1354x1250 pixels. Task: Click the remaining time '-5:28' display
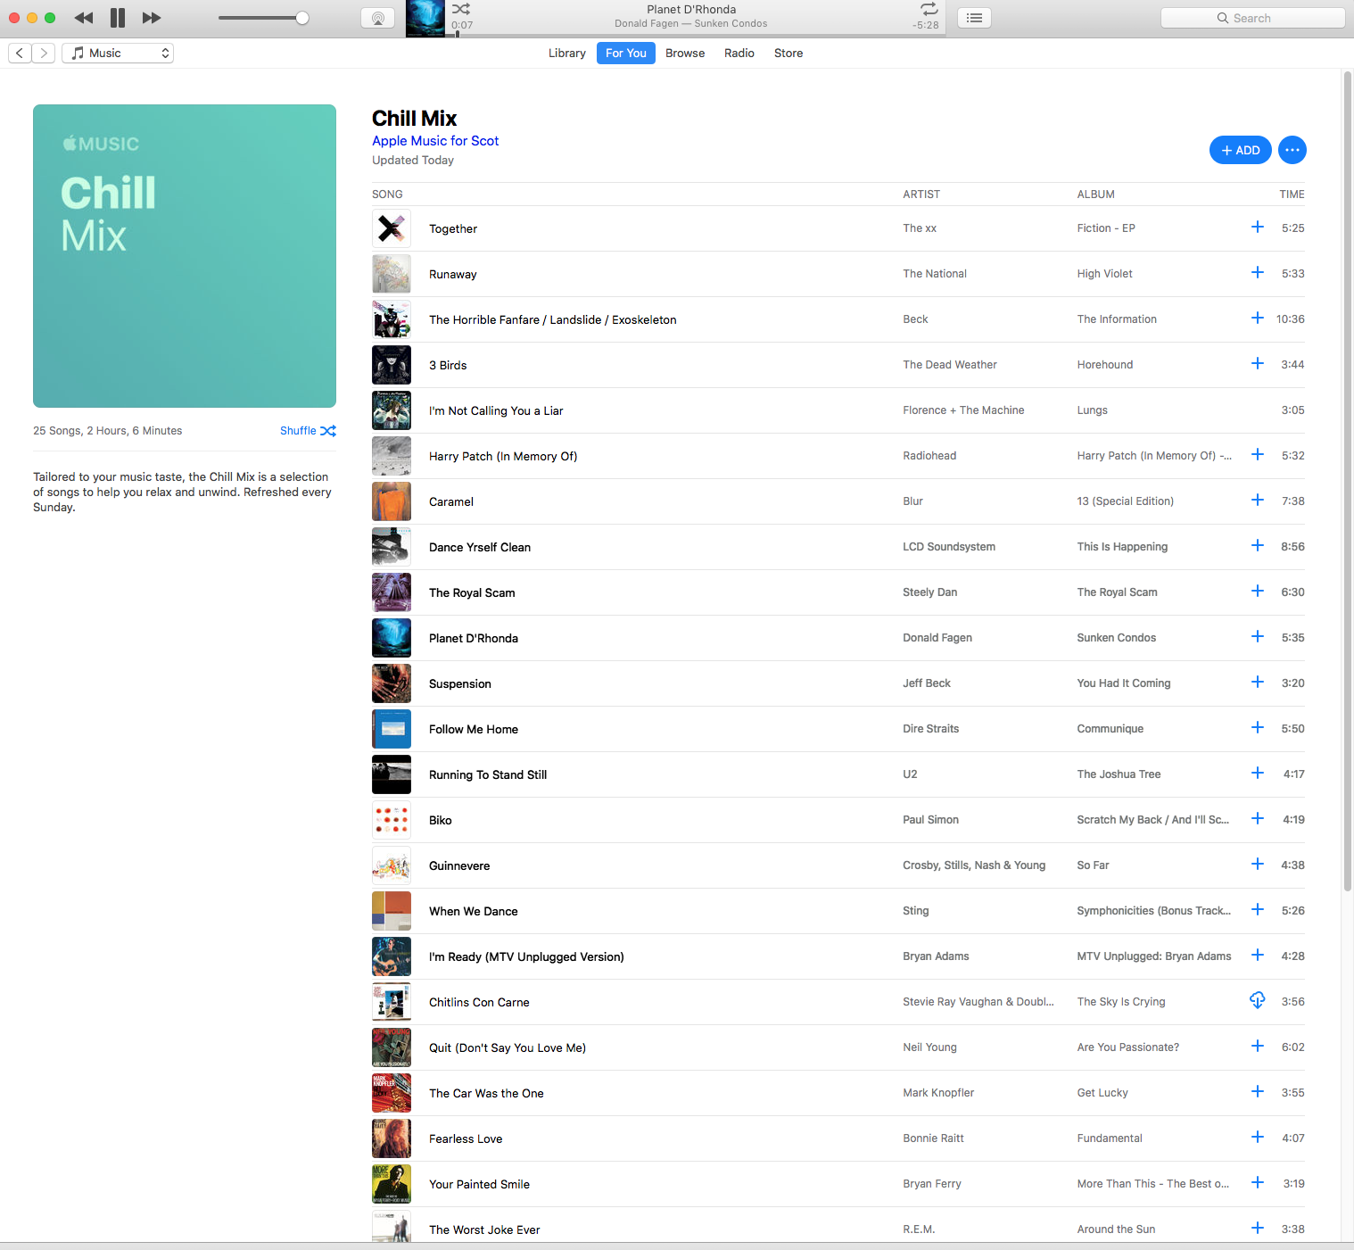pyautogui.click(x=926, y=25)
